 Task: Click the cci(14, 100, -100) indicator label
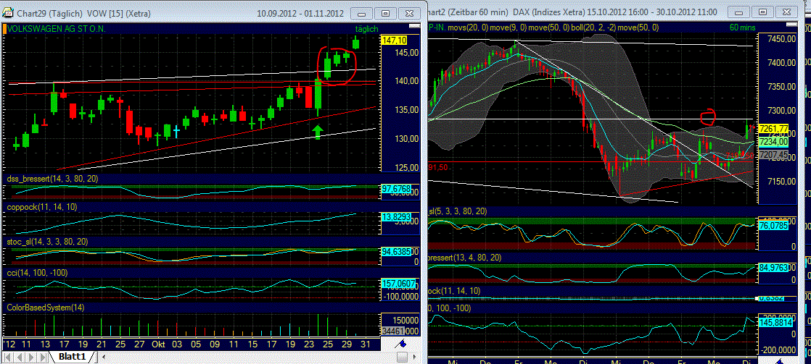(x=37, y=273)
